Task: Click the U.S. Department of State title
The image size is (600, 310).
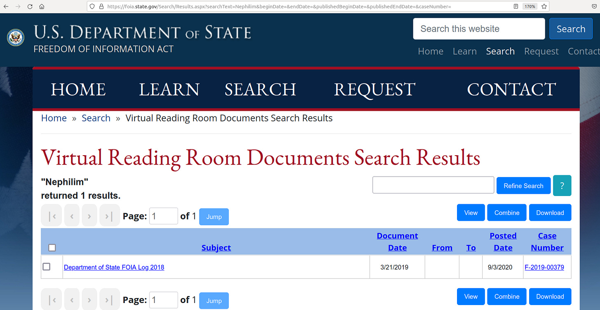Action: (x=142, y=33)
